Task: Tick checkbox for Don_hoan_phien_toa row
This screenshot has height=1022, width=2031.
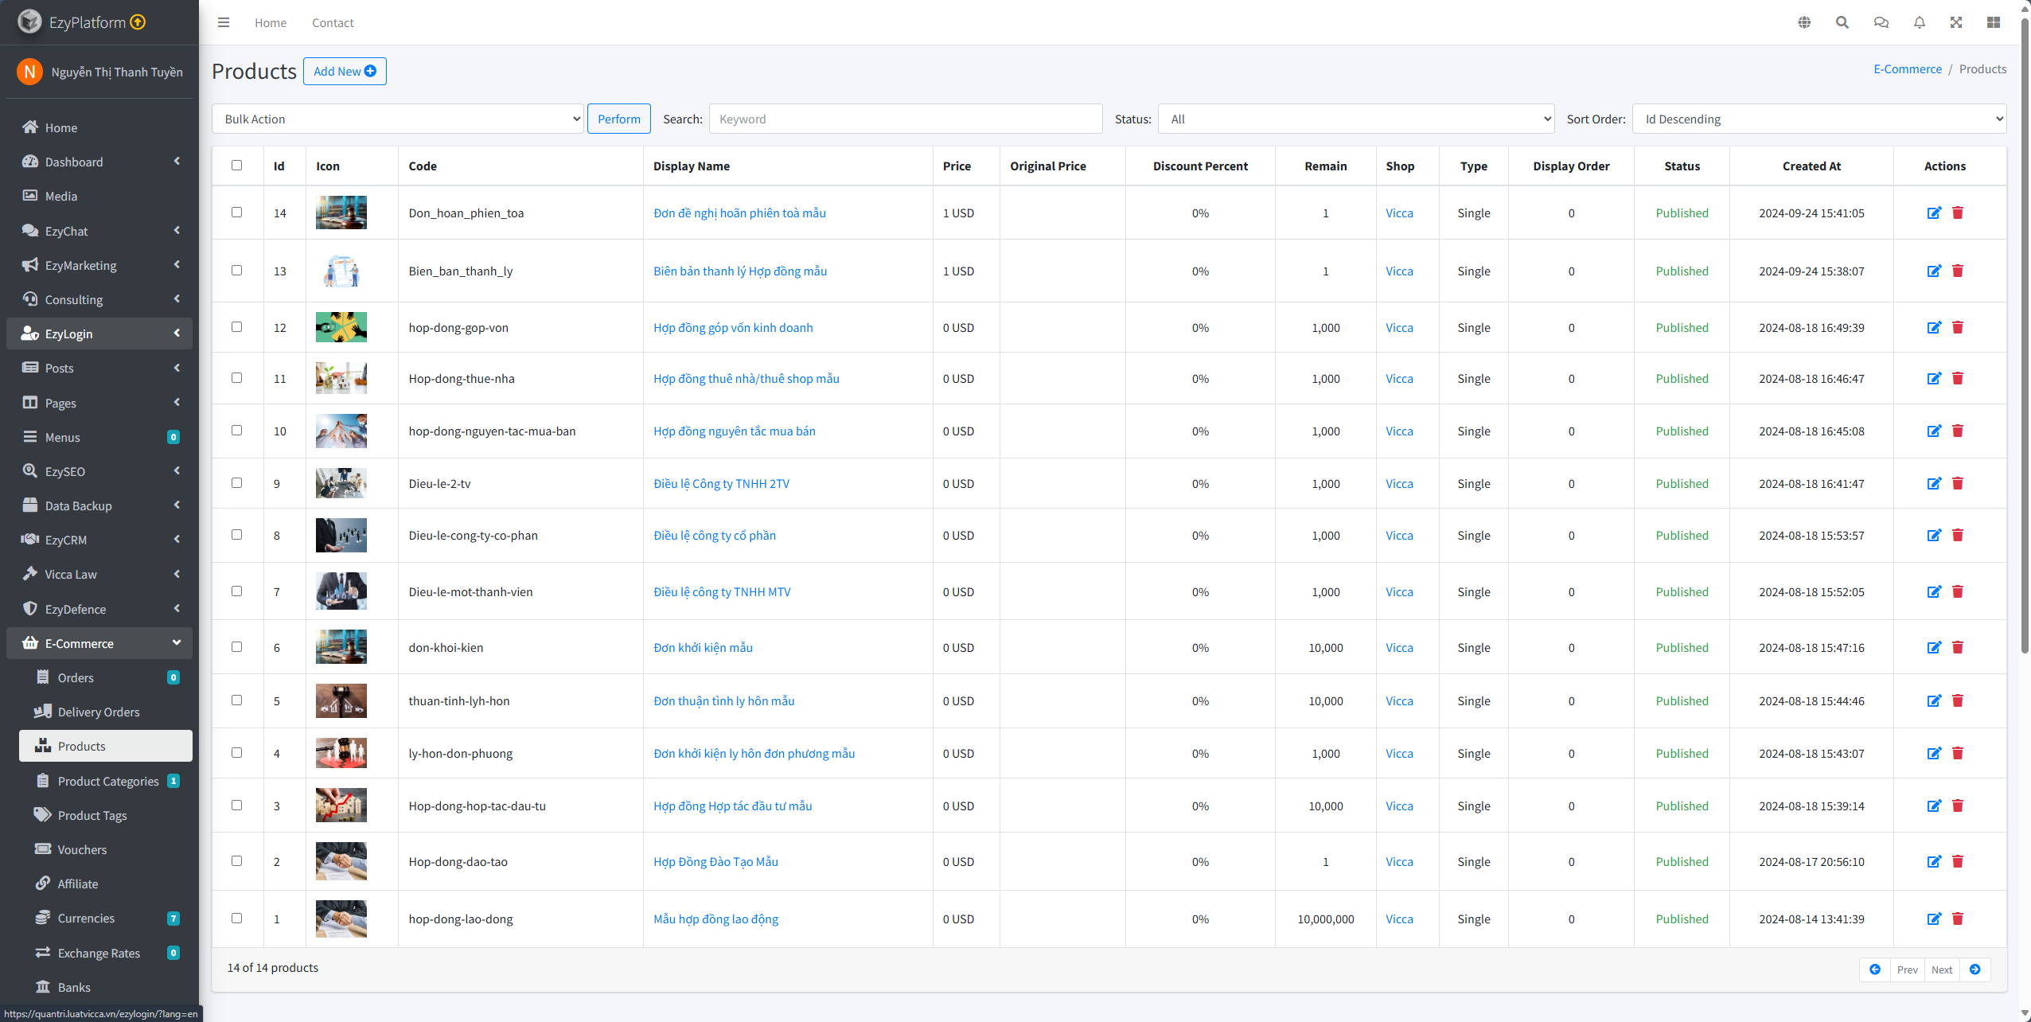Action: (x=236, y=213)
